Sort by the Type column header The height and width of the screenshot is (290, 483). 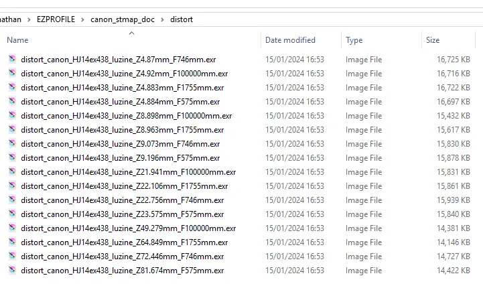click(x=354, y=40)
